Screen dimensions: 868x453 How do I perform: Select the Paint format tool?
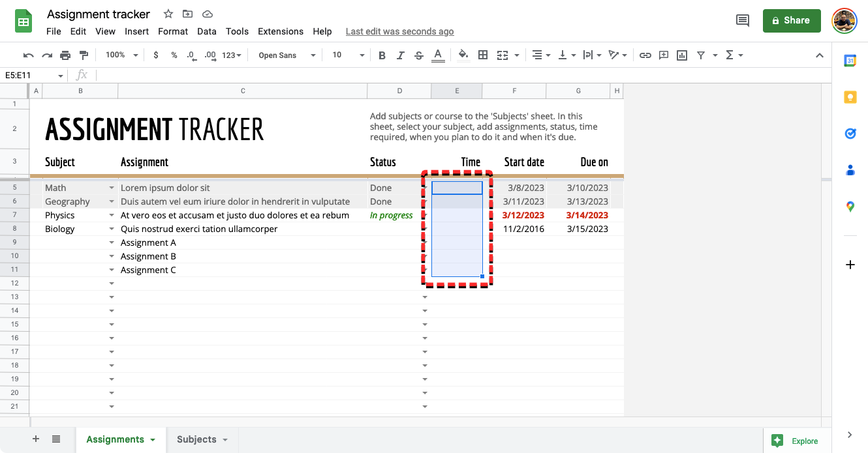[x=84, y=55]
